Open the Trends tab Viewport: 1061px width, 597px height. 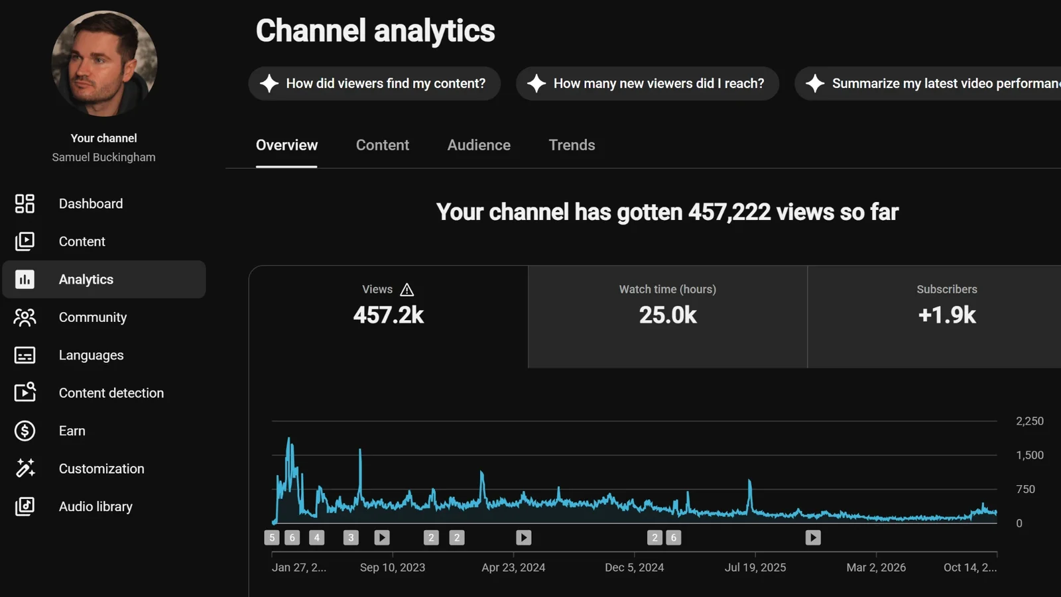click(572, 145)
